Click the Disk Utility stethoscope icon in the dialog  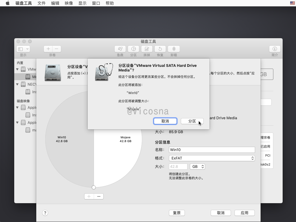tap(104, 72)
